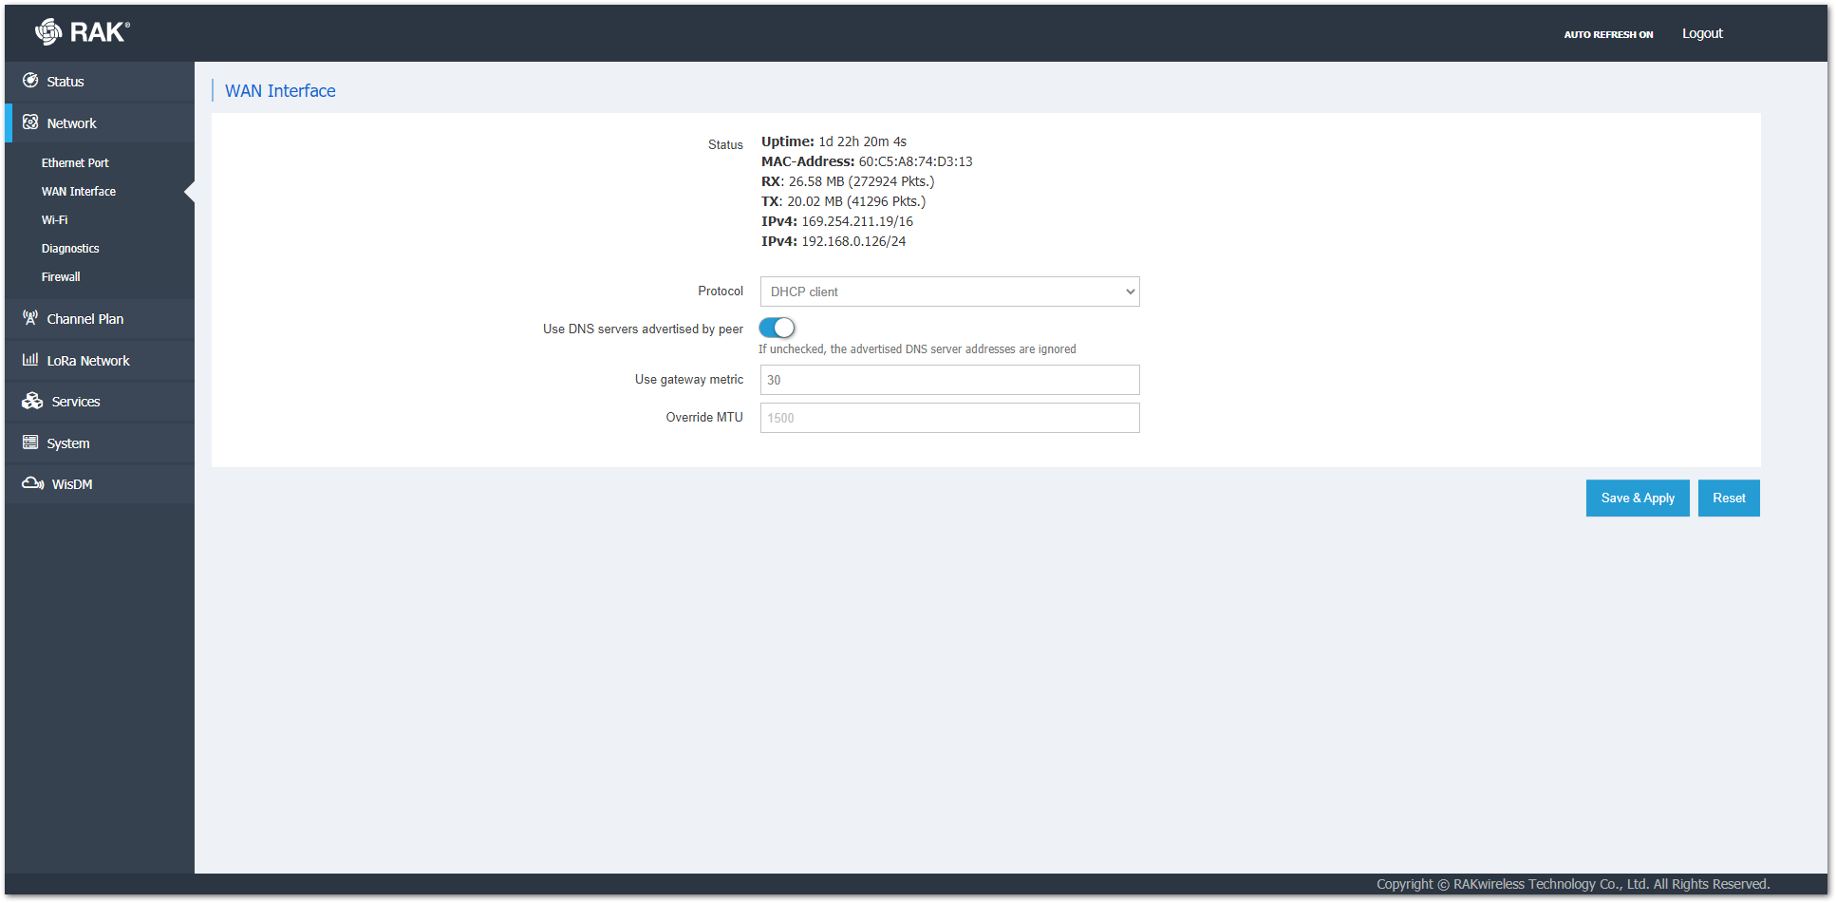Viewport: 1836px width, 903px height.
Task: Click the Save & Apply button
Action: [1638, 498]
